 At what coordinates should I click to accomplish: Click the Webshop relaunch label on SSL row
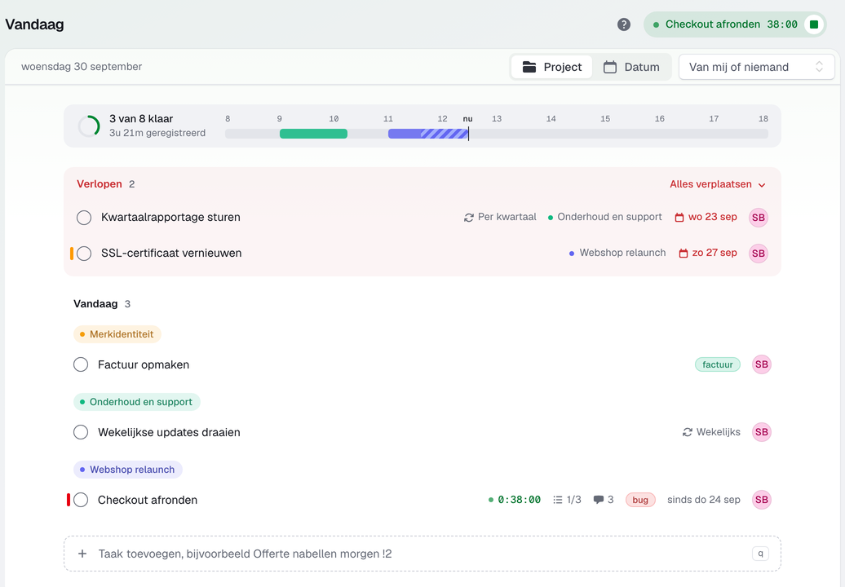tap(617, 253)
